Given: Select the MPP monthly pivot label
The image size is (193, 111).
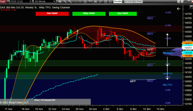Looking at the screenshot, I should 133,81.
